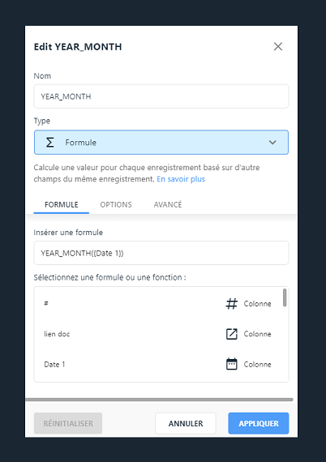This screenshot has height=462, width=326.
Task: Click the hash number column icon
Action: click(232, 303)
